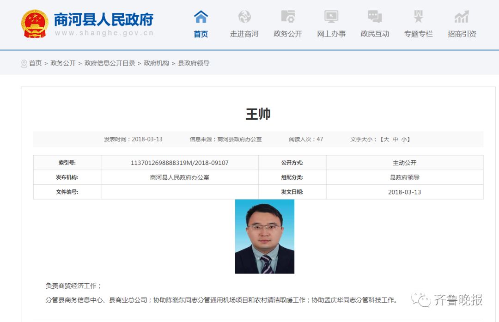
Task: Set text size to 小
Action: point(405,139)
